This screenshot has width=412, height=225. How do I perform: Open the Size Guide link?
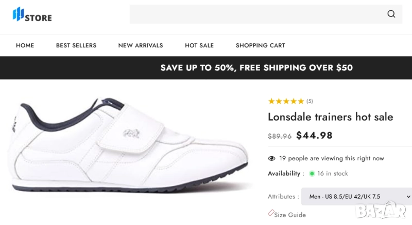[290, 215]
